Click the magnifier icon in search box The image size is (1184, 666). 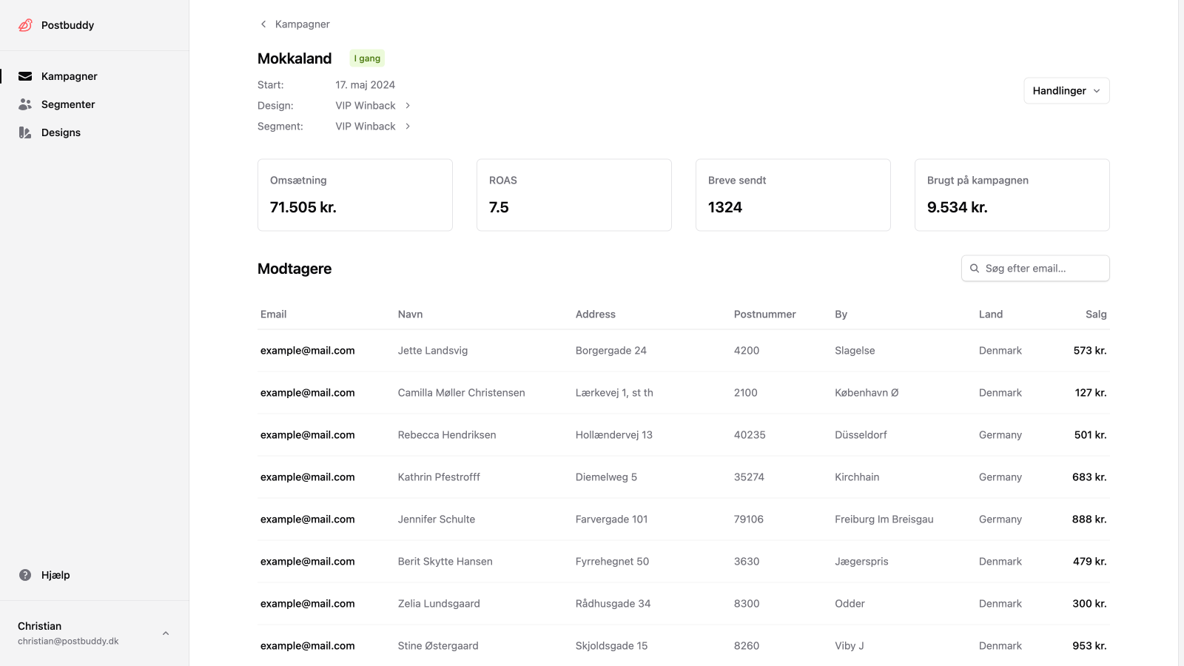pos(975,269)
